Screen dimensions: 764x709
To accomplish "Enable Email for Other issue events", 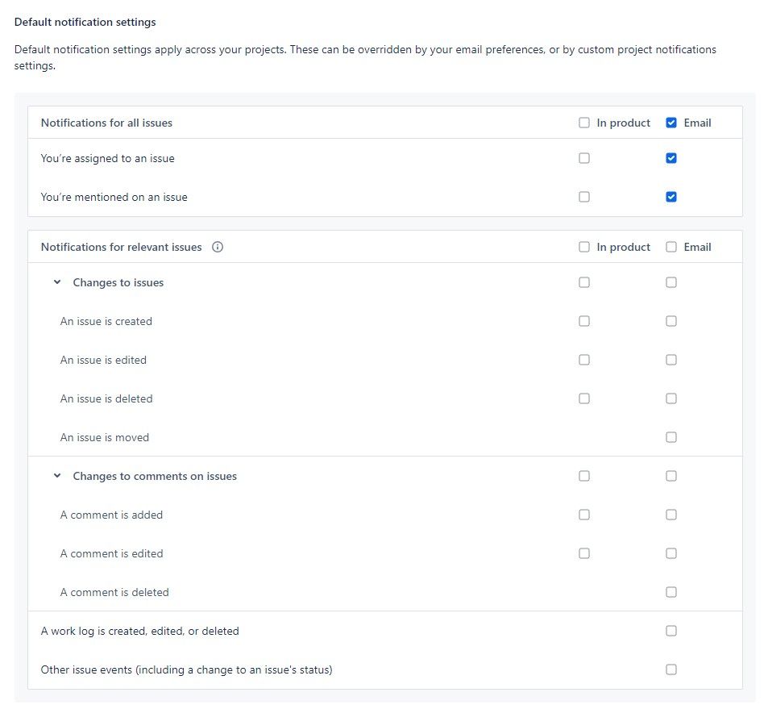I will 671,669.
